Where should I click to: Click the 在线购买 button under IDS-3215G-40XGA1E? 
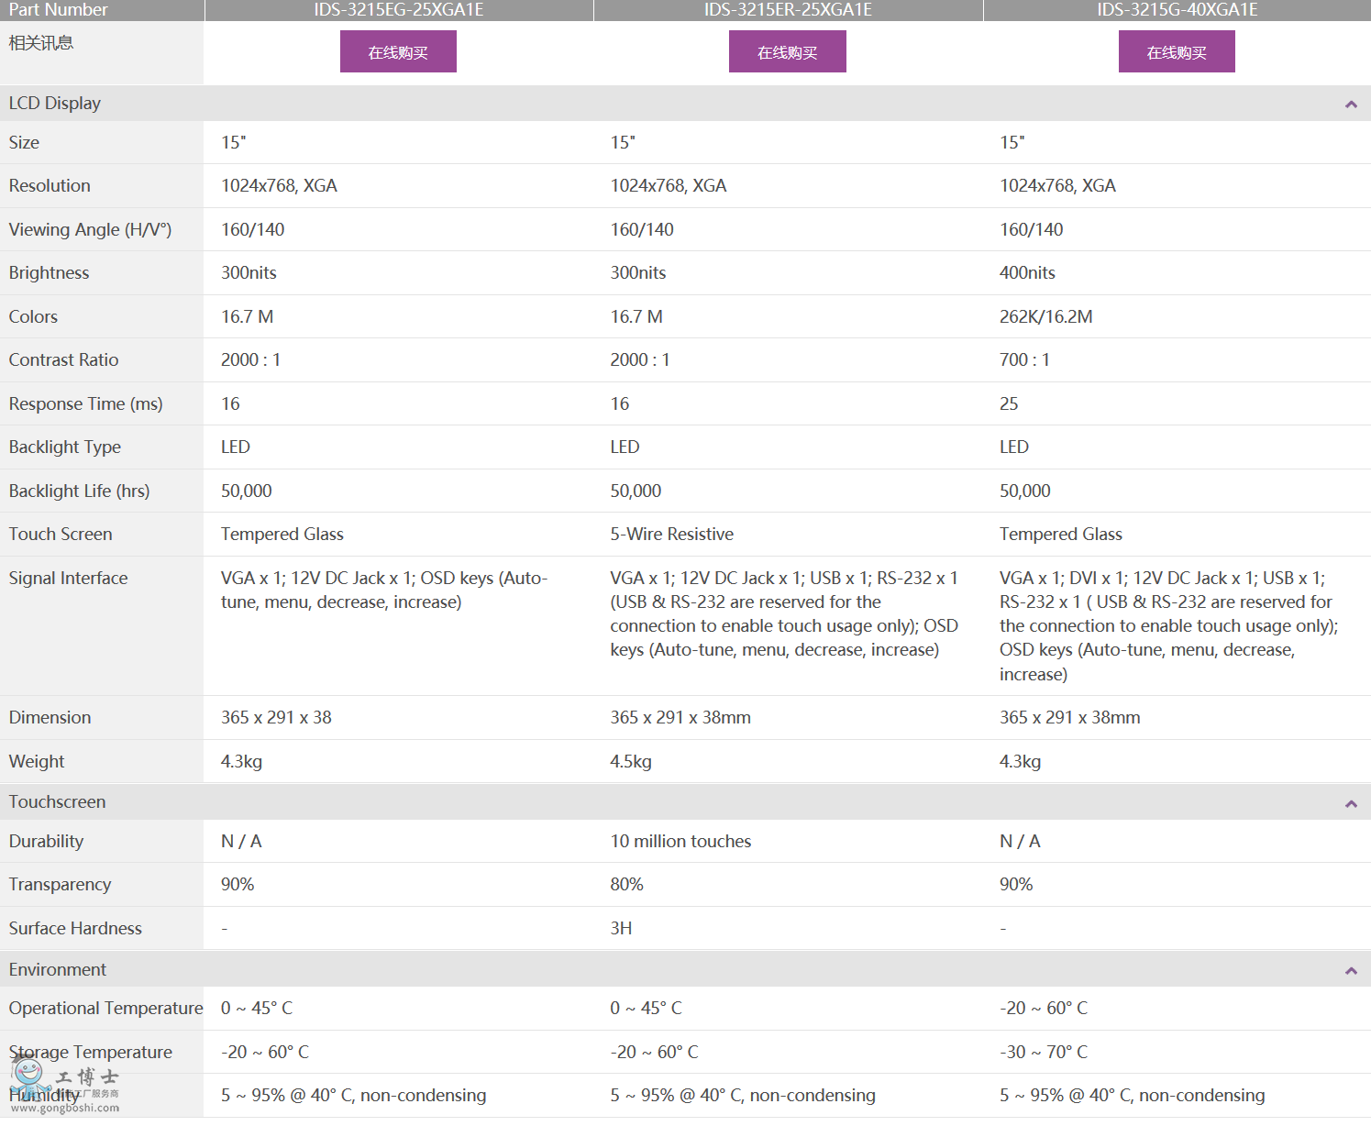[x=1177, y=52]
